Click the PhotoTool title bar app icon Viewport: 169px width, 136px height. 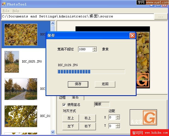tap(4, 4)
